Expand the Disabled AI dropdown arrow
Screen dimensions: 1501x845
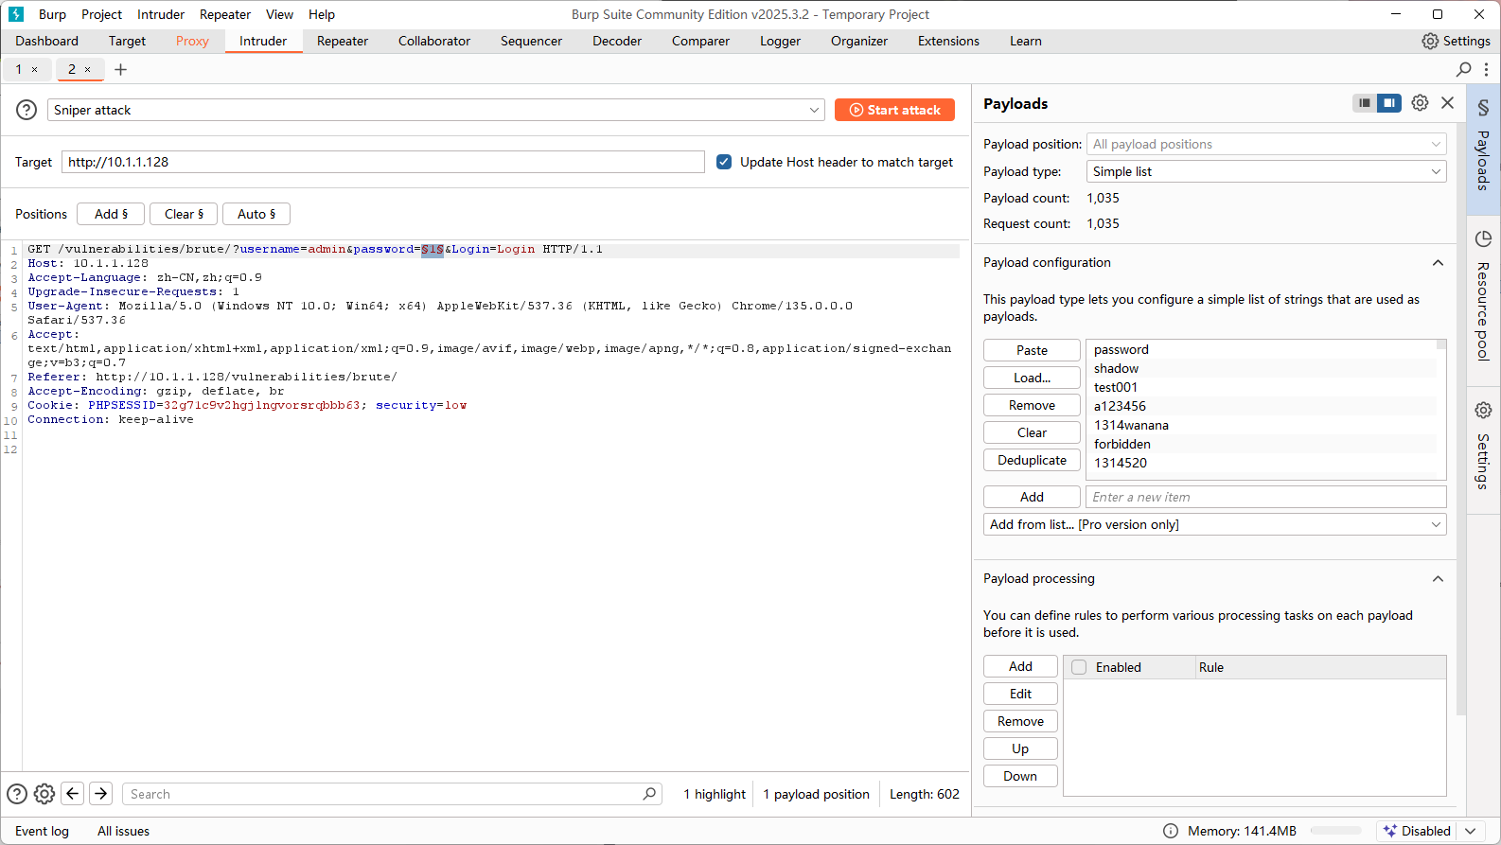tap(1470, 831)
